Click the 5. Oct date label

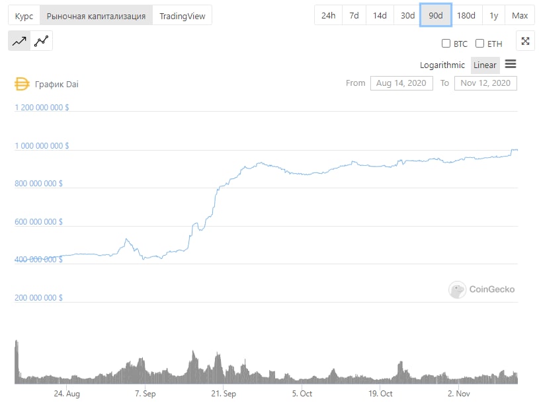point(302,393)
